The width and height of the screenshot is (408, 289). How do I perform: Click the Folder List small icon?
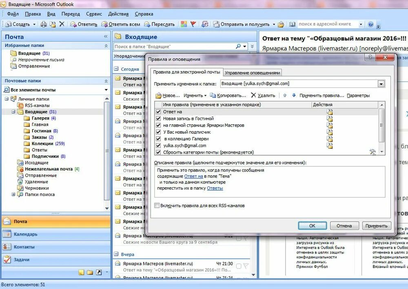(x=90, y=272)
